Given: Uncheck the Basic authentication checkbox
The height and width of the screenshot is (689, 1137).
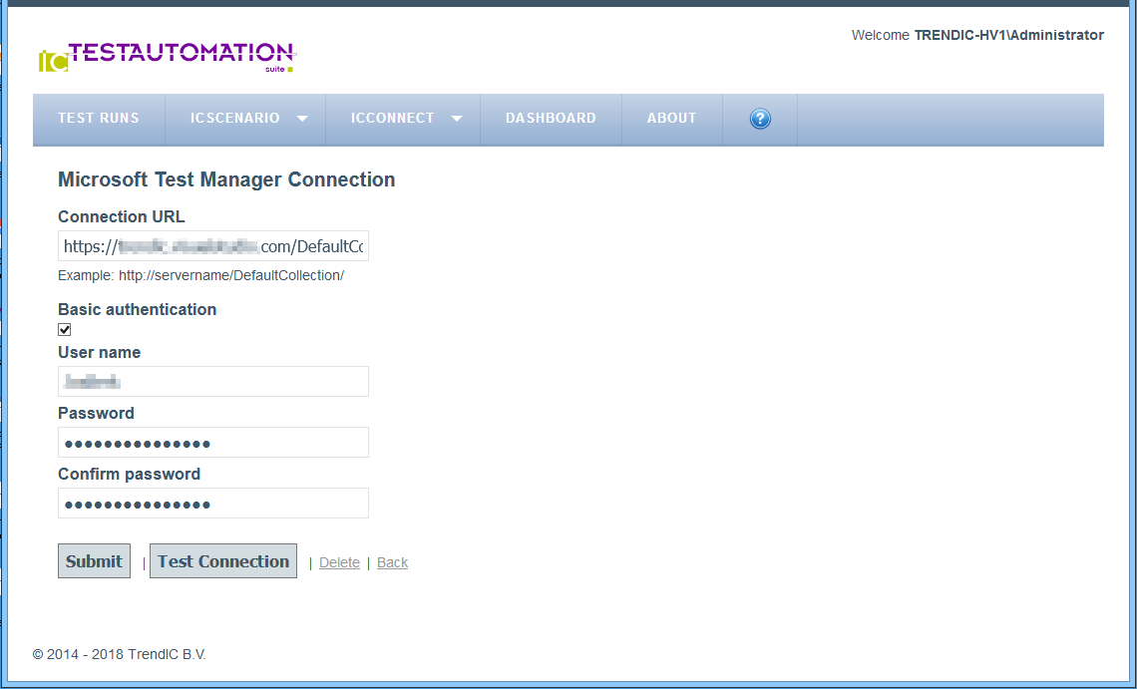Looking at the screenshot, I should tap(65, 330).
